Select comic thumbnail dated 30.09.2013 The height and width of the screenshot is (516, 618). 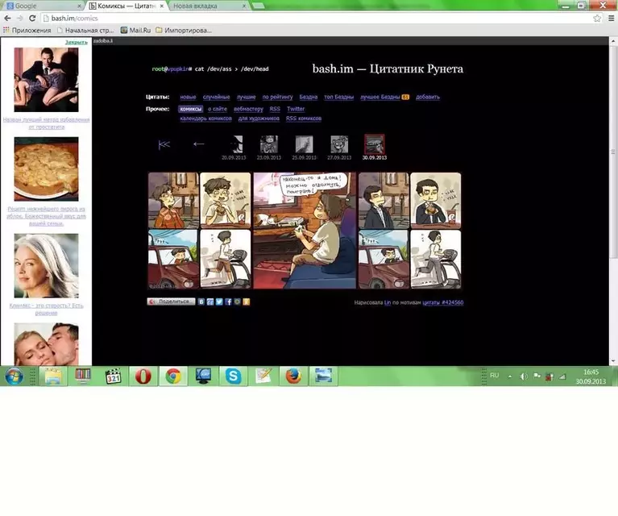(x=375, y=144)
